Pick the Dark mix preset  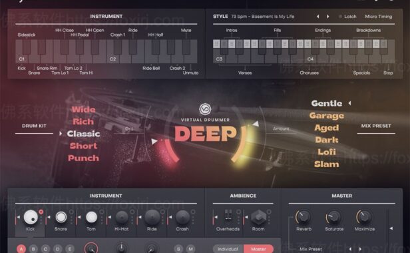(327, 140)
